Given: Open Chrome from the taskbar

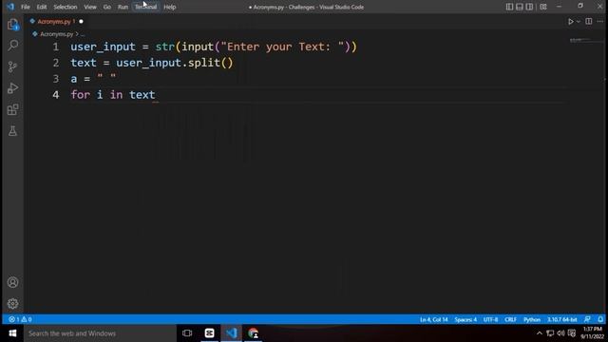Looking at the screenshot, I should pyautogui.click(x=254, y=333).
